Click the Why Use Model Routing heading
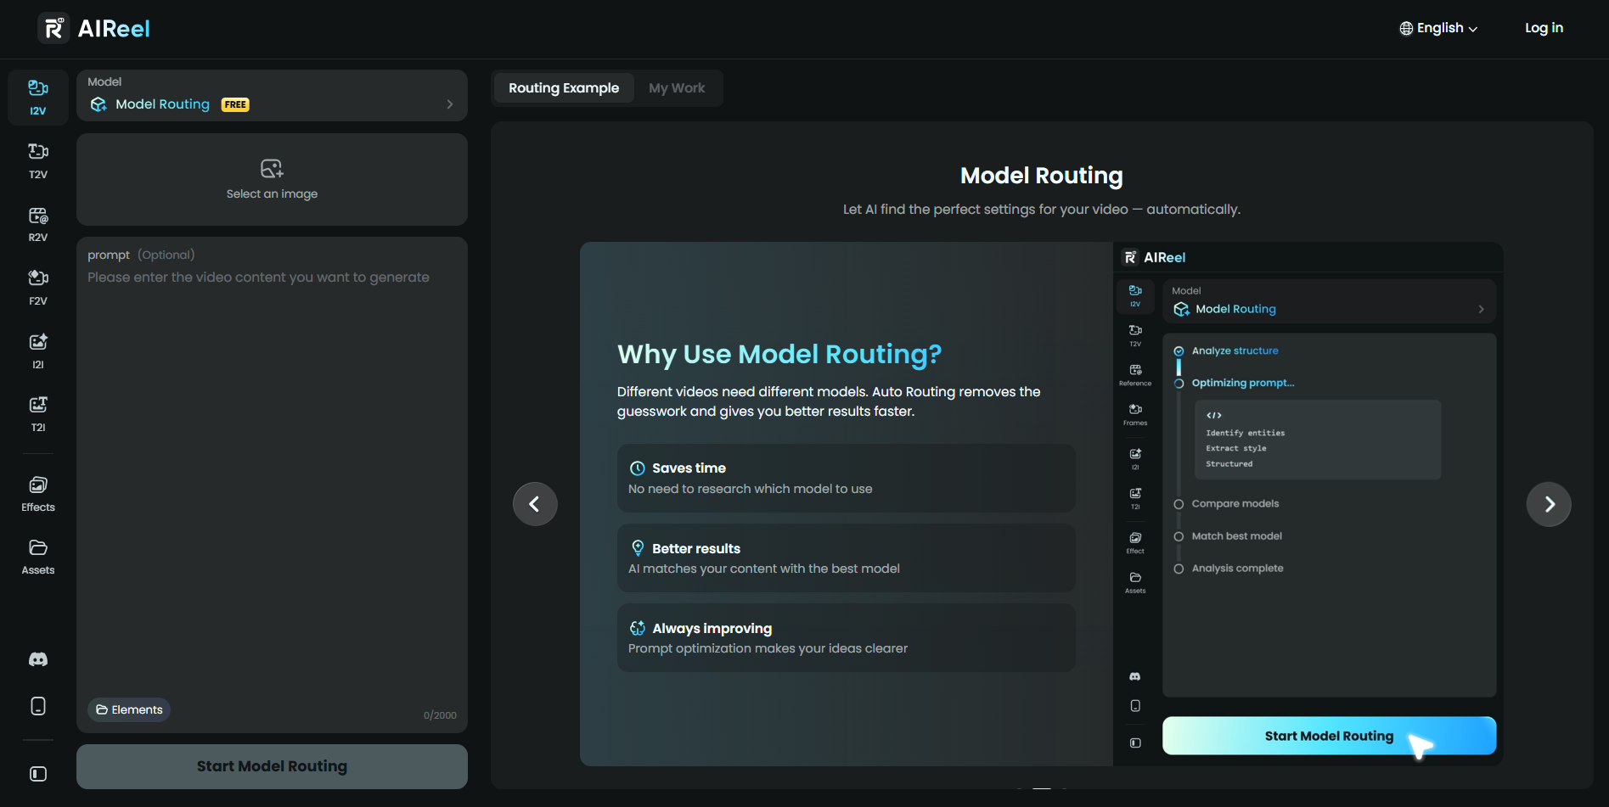This screenshot has width=1609, height=807. (x=779, y=354)
